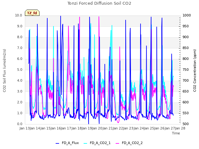Click the Jan 27 date tick label
199x149 pixels.
[170, 128]
